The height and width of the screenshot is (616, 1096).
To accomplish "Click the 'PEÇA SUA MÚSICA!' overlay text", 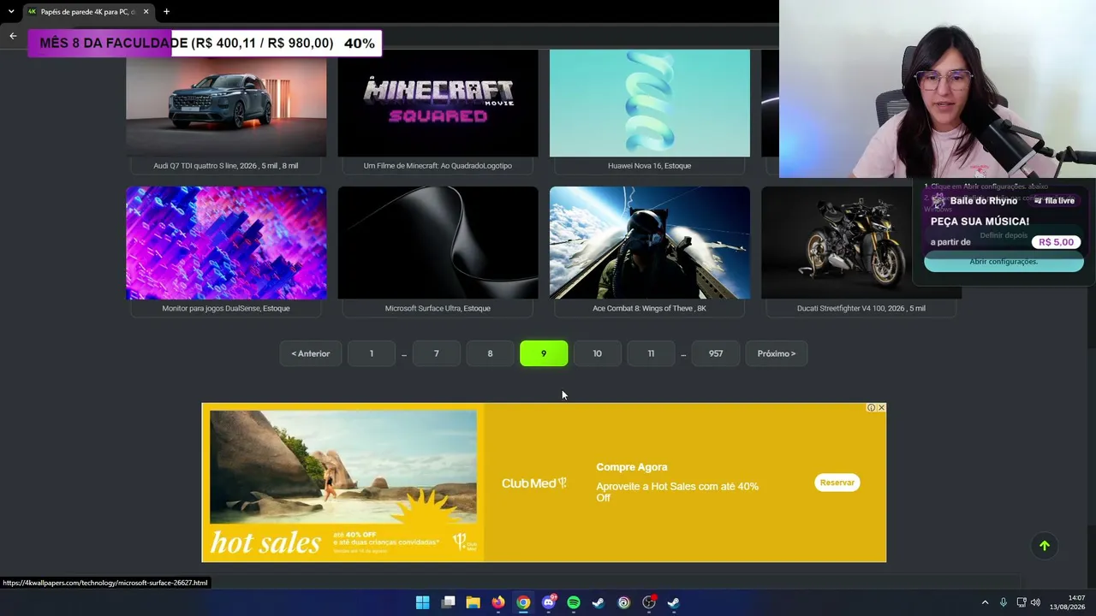I will 980,222.
